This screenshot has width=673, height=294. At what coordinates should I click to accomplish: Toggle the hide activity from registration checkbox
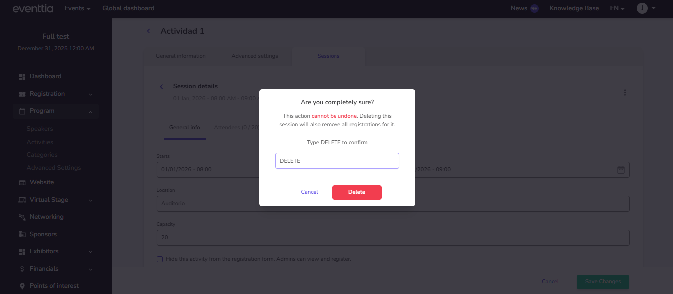[x=160, y=259]
